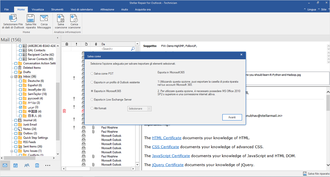
Task: Select Quick Step Settings folder
Action: tap(36, 138)
